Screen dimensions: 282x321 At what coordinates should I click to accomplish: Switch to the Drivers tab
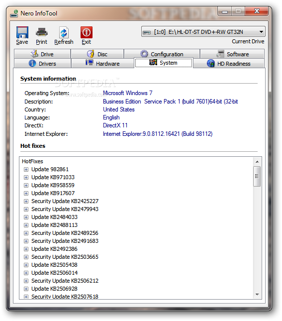pyautogui.click(x=42, y=64)
